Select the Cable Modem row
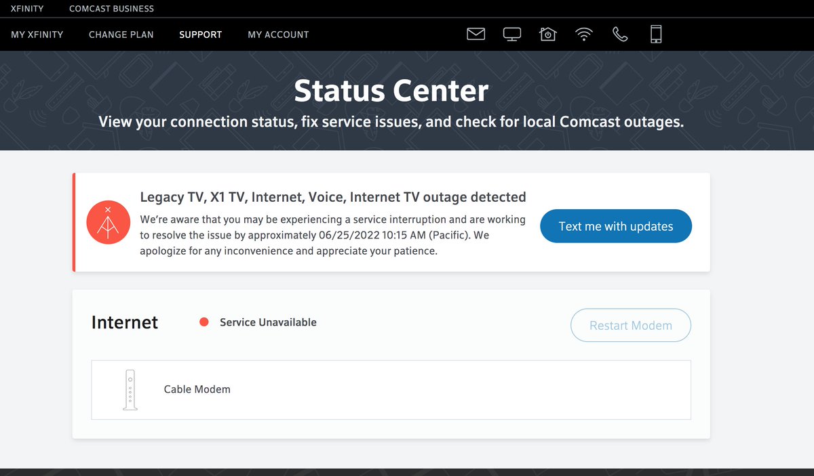This screenshot has height=476, width=814. pyautogui.click(x=391, y=390)
